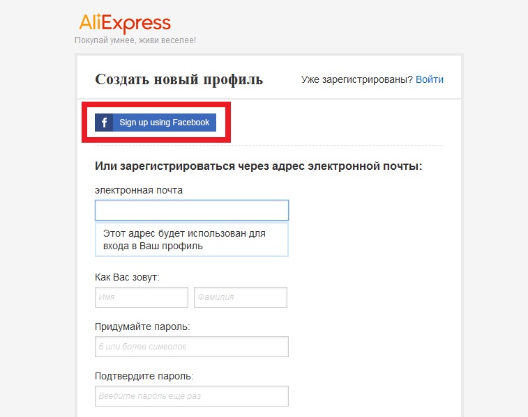Click the "Подтвердите пароль:" label
Image resolution: width=528 pixels, height=417 pixels.
144,376
